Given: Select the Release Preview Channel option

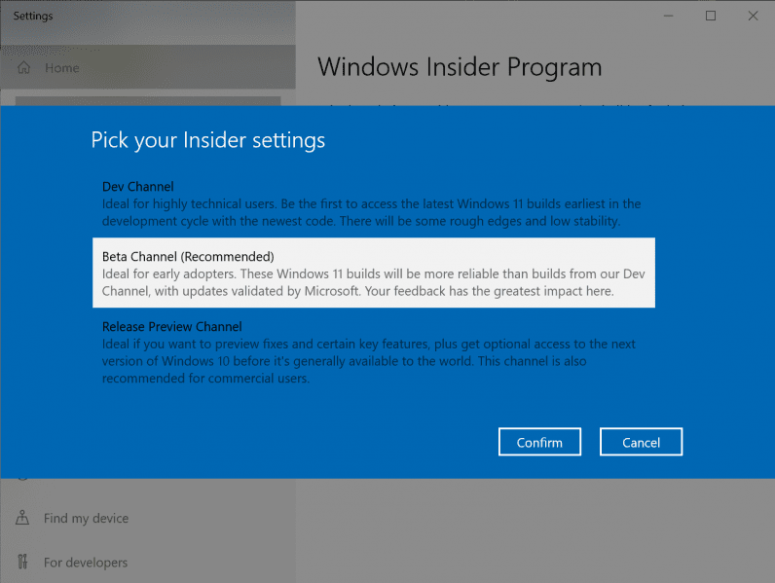Looking at the screenshot, I should (374, 351).
